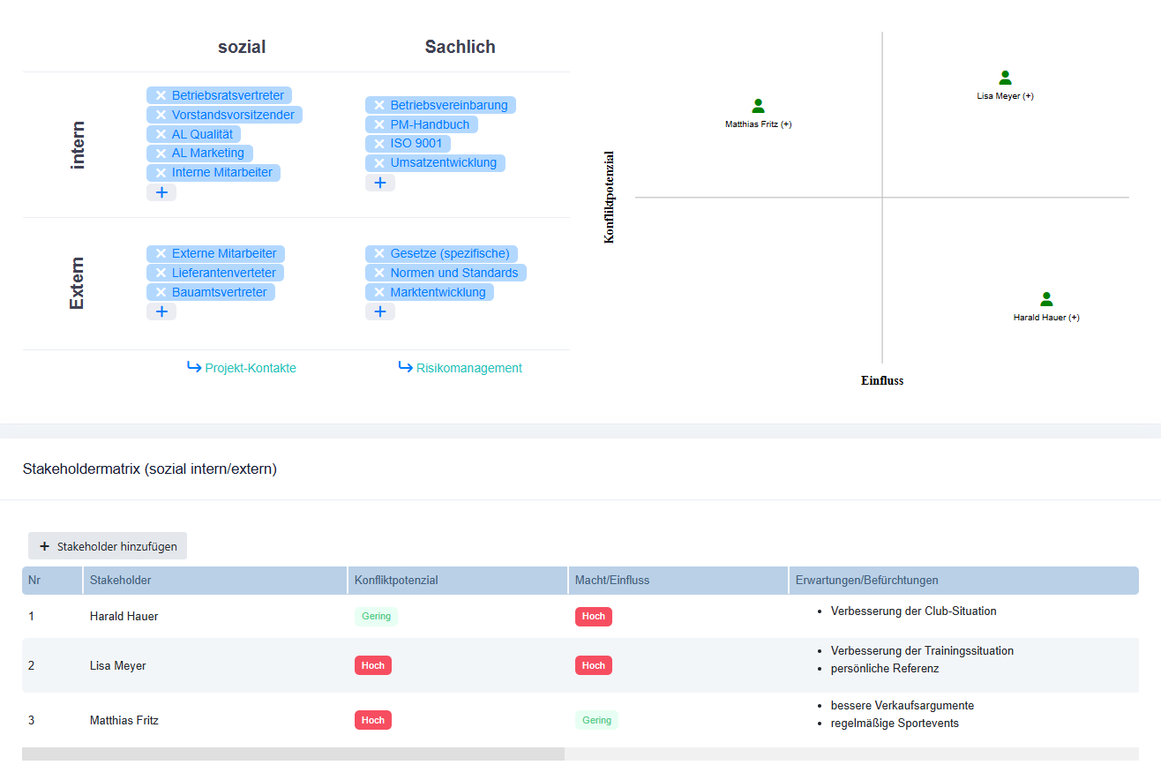Remove AL Qualität tag using X icon

[161, 134]
